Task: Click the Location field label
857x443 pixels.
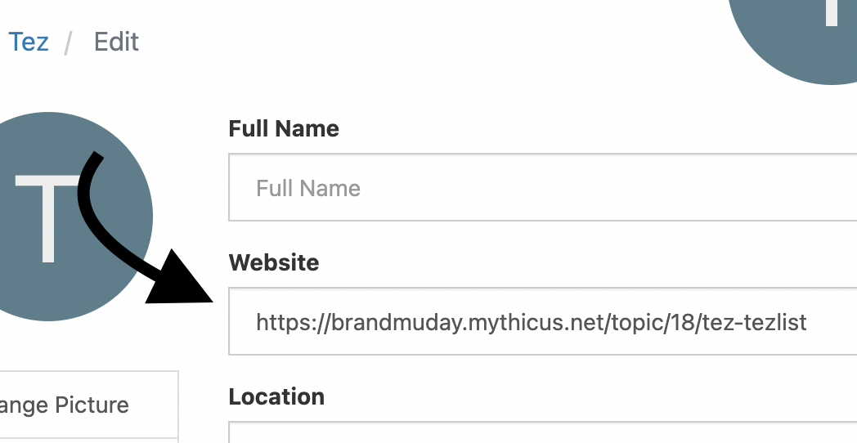Action: 276,396
